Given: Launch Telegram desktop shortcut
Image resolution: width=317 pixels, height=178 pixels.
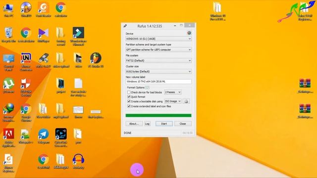Looking at the screenshot, I should coord(43,136).
